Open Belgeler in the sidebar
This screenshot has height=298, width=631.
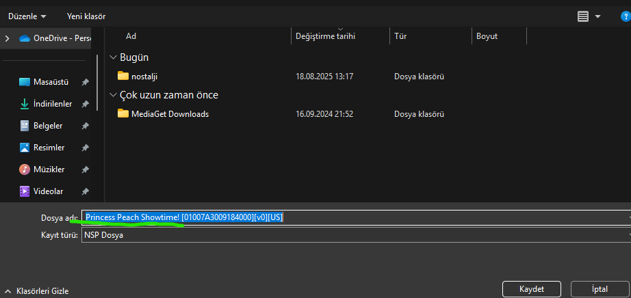pos(48,126)
